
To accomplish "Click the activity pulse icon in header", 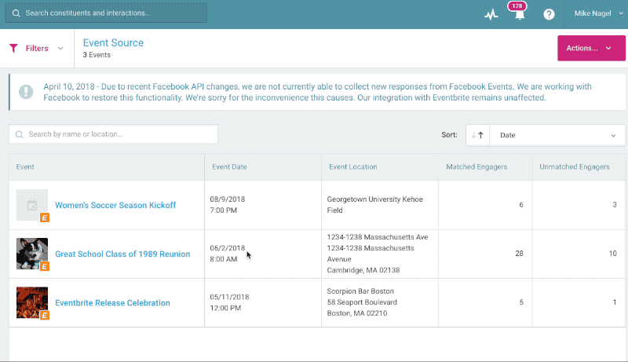I will click(x=491, y=14).
